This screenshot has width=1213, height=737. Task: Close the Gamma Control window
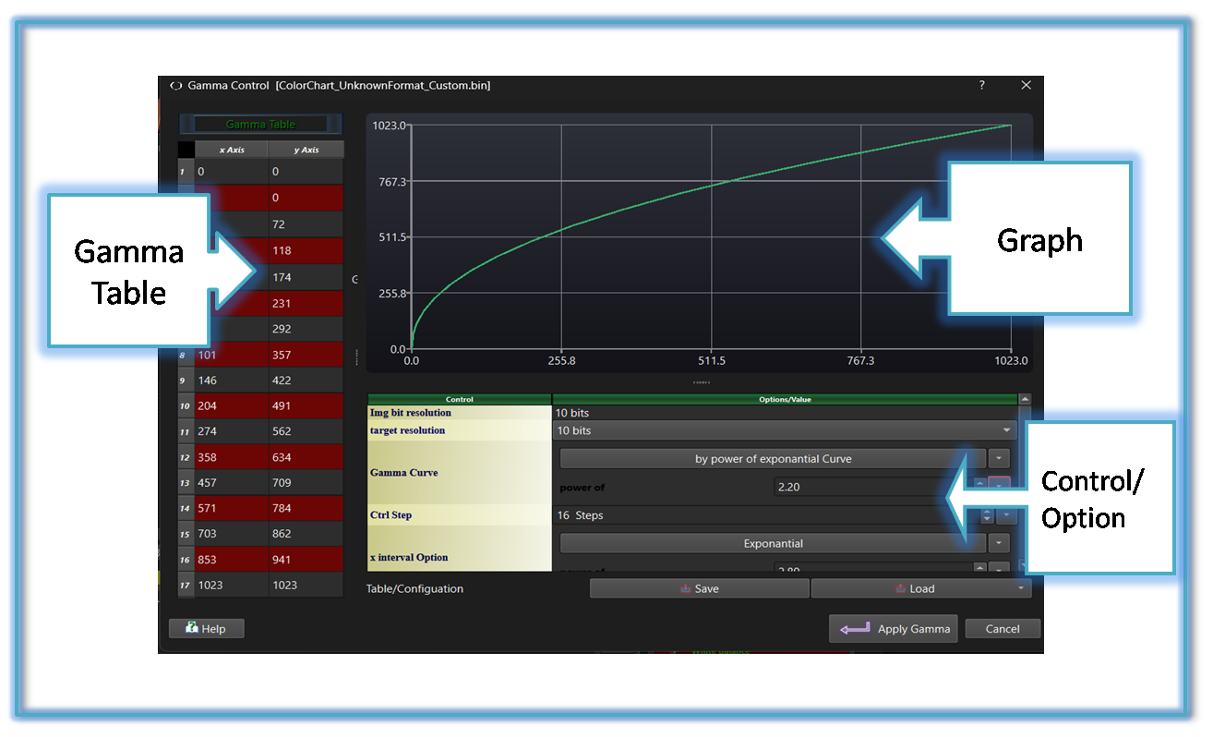pyautogui.click(x=1026, y=85)
